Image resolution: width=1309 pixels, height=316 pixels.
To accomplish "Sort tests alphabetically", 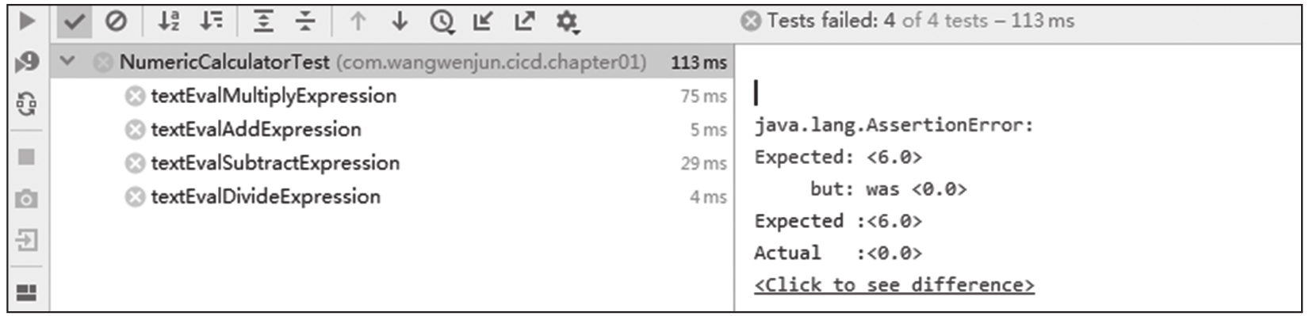I will tap(168, 21).
